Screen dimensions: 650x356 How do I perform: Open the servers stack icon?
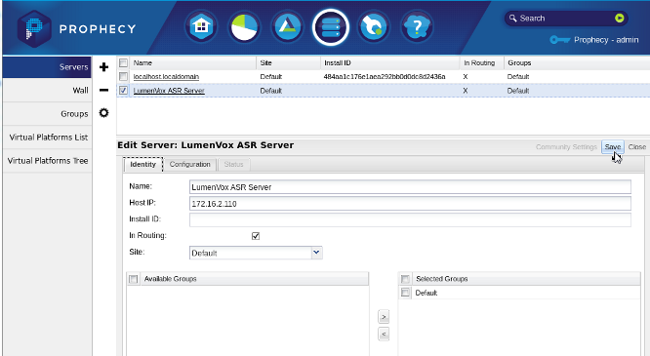point(331,27)
